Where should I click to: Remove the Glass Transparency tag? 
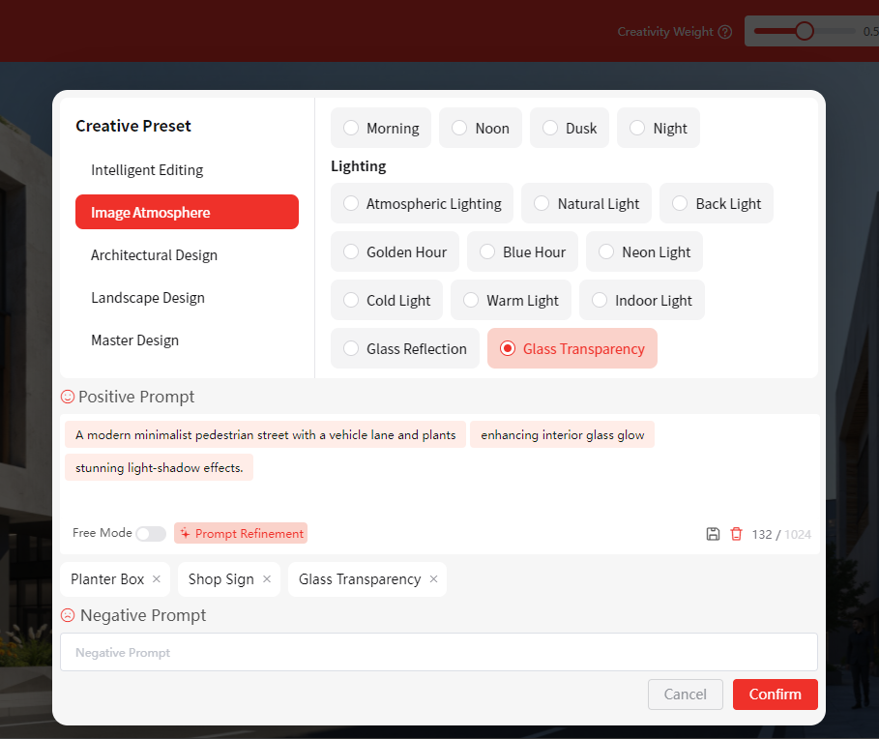coord(433,579)
